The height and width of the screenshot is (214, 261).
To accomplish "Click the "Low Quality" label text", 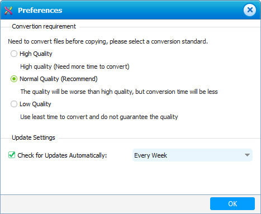I will [x=35, y=104].
